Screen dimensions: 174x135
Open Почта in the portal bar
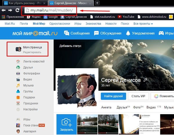[24, 24]
